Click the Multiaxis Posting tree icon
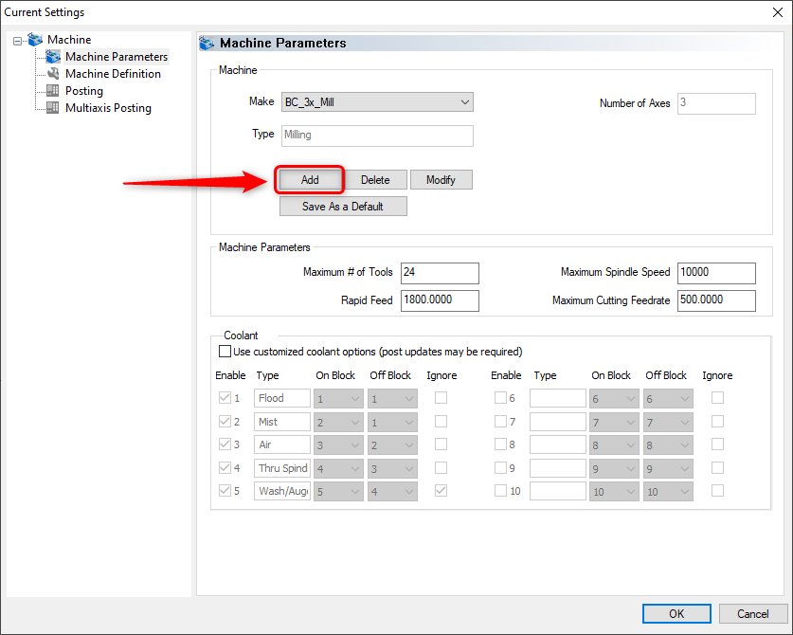The image size is (793, 635). click(x=53, y=108)
